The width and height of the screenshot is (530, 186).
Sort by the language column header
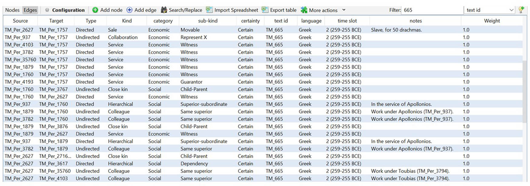click(x=311, y=21)
